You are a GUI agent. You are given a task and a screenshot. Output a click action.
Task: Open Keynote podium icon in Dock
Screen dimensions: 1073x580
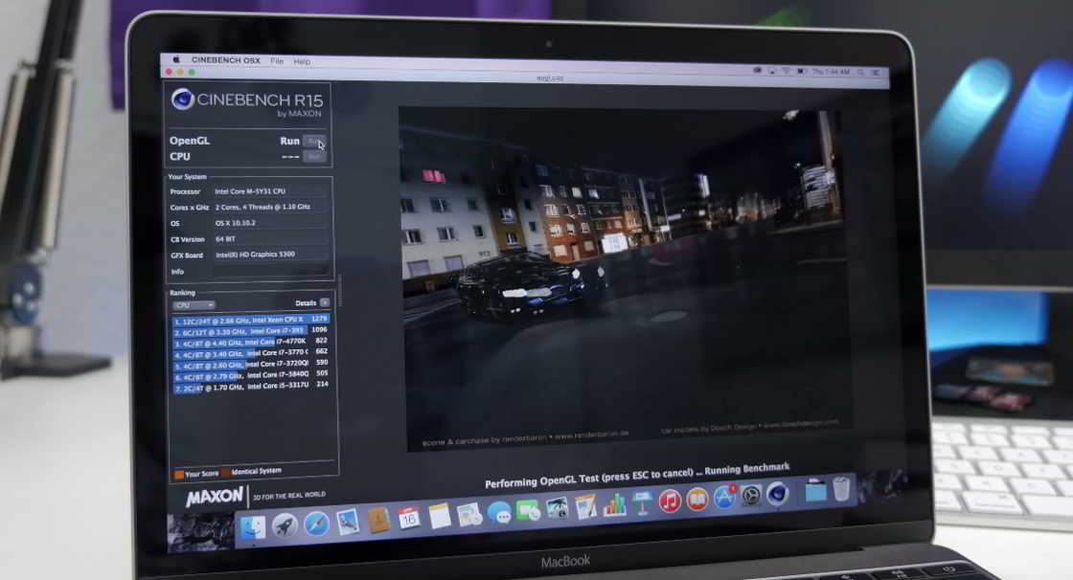tap(642, 503)
